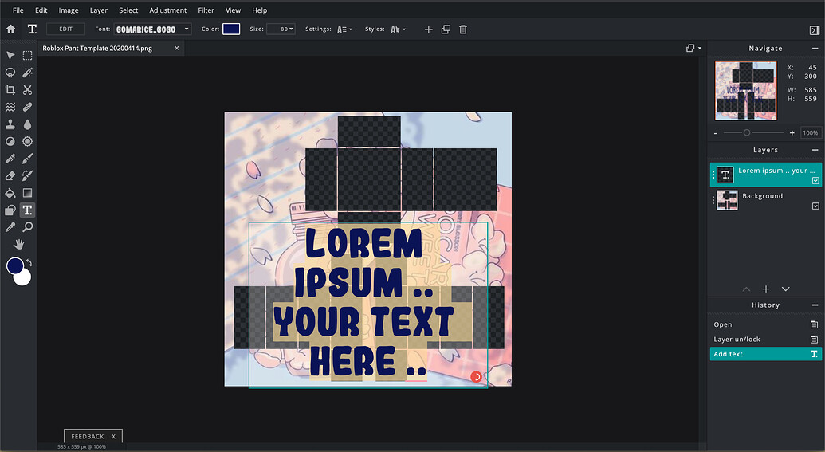Select the Crop tool

tap(10, 90)
